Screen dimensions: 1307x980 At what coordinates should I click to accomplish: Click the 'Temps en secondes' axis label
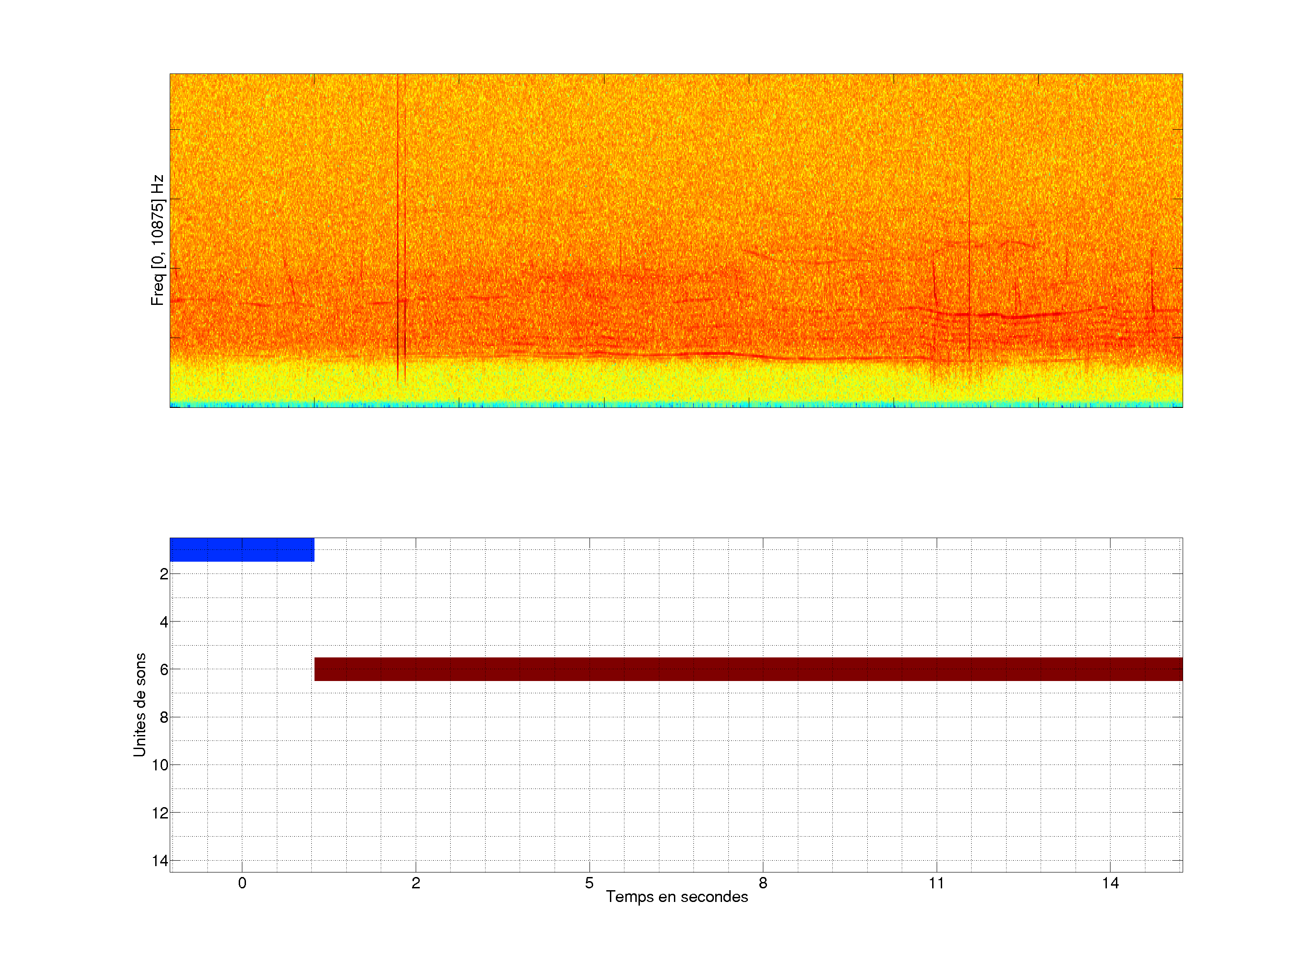[x=677, y=897]
